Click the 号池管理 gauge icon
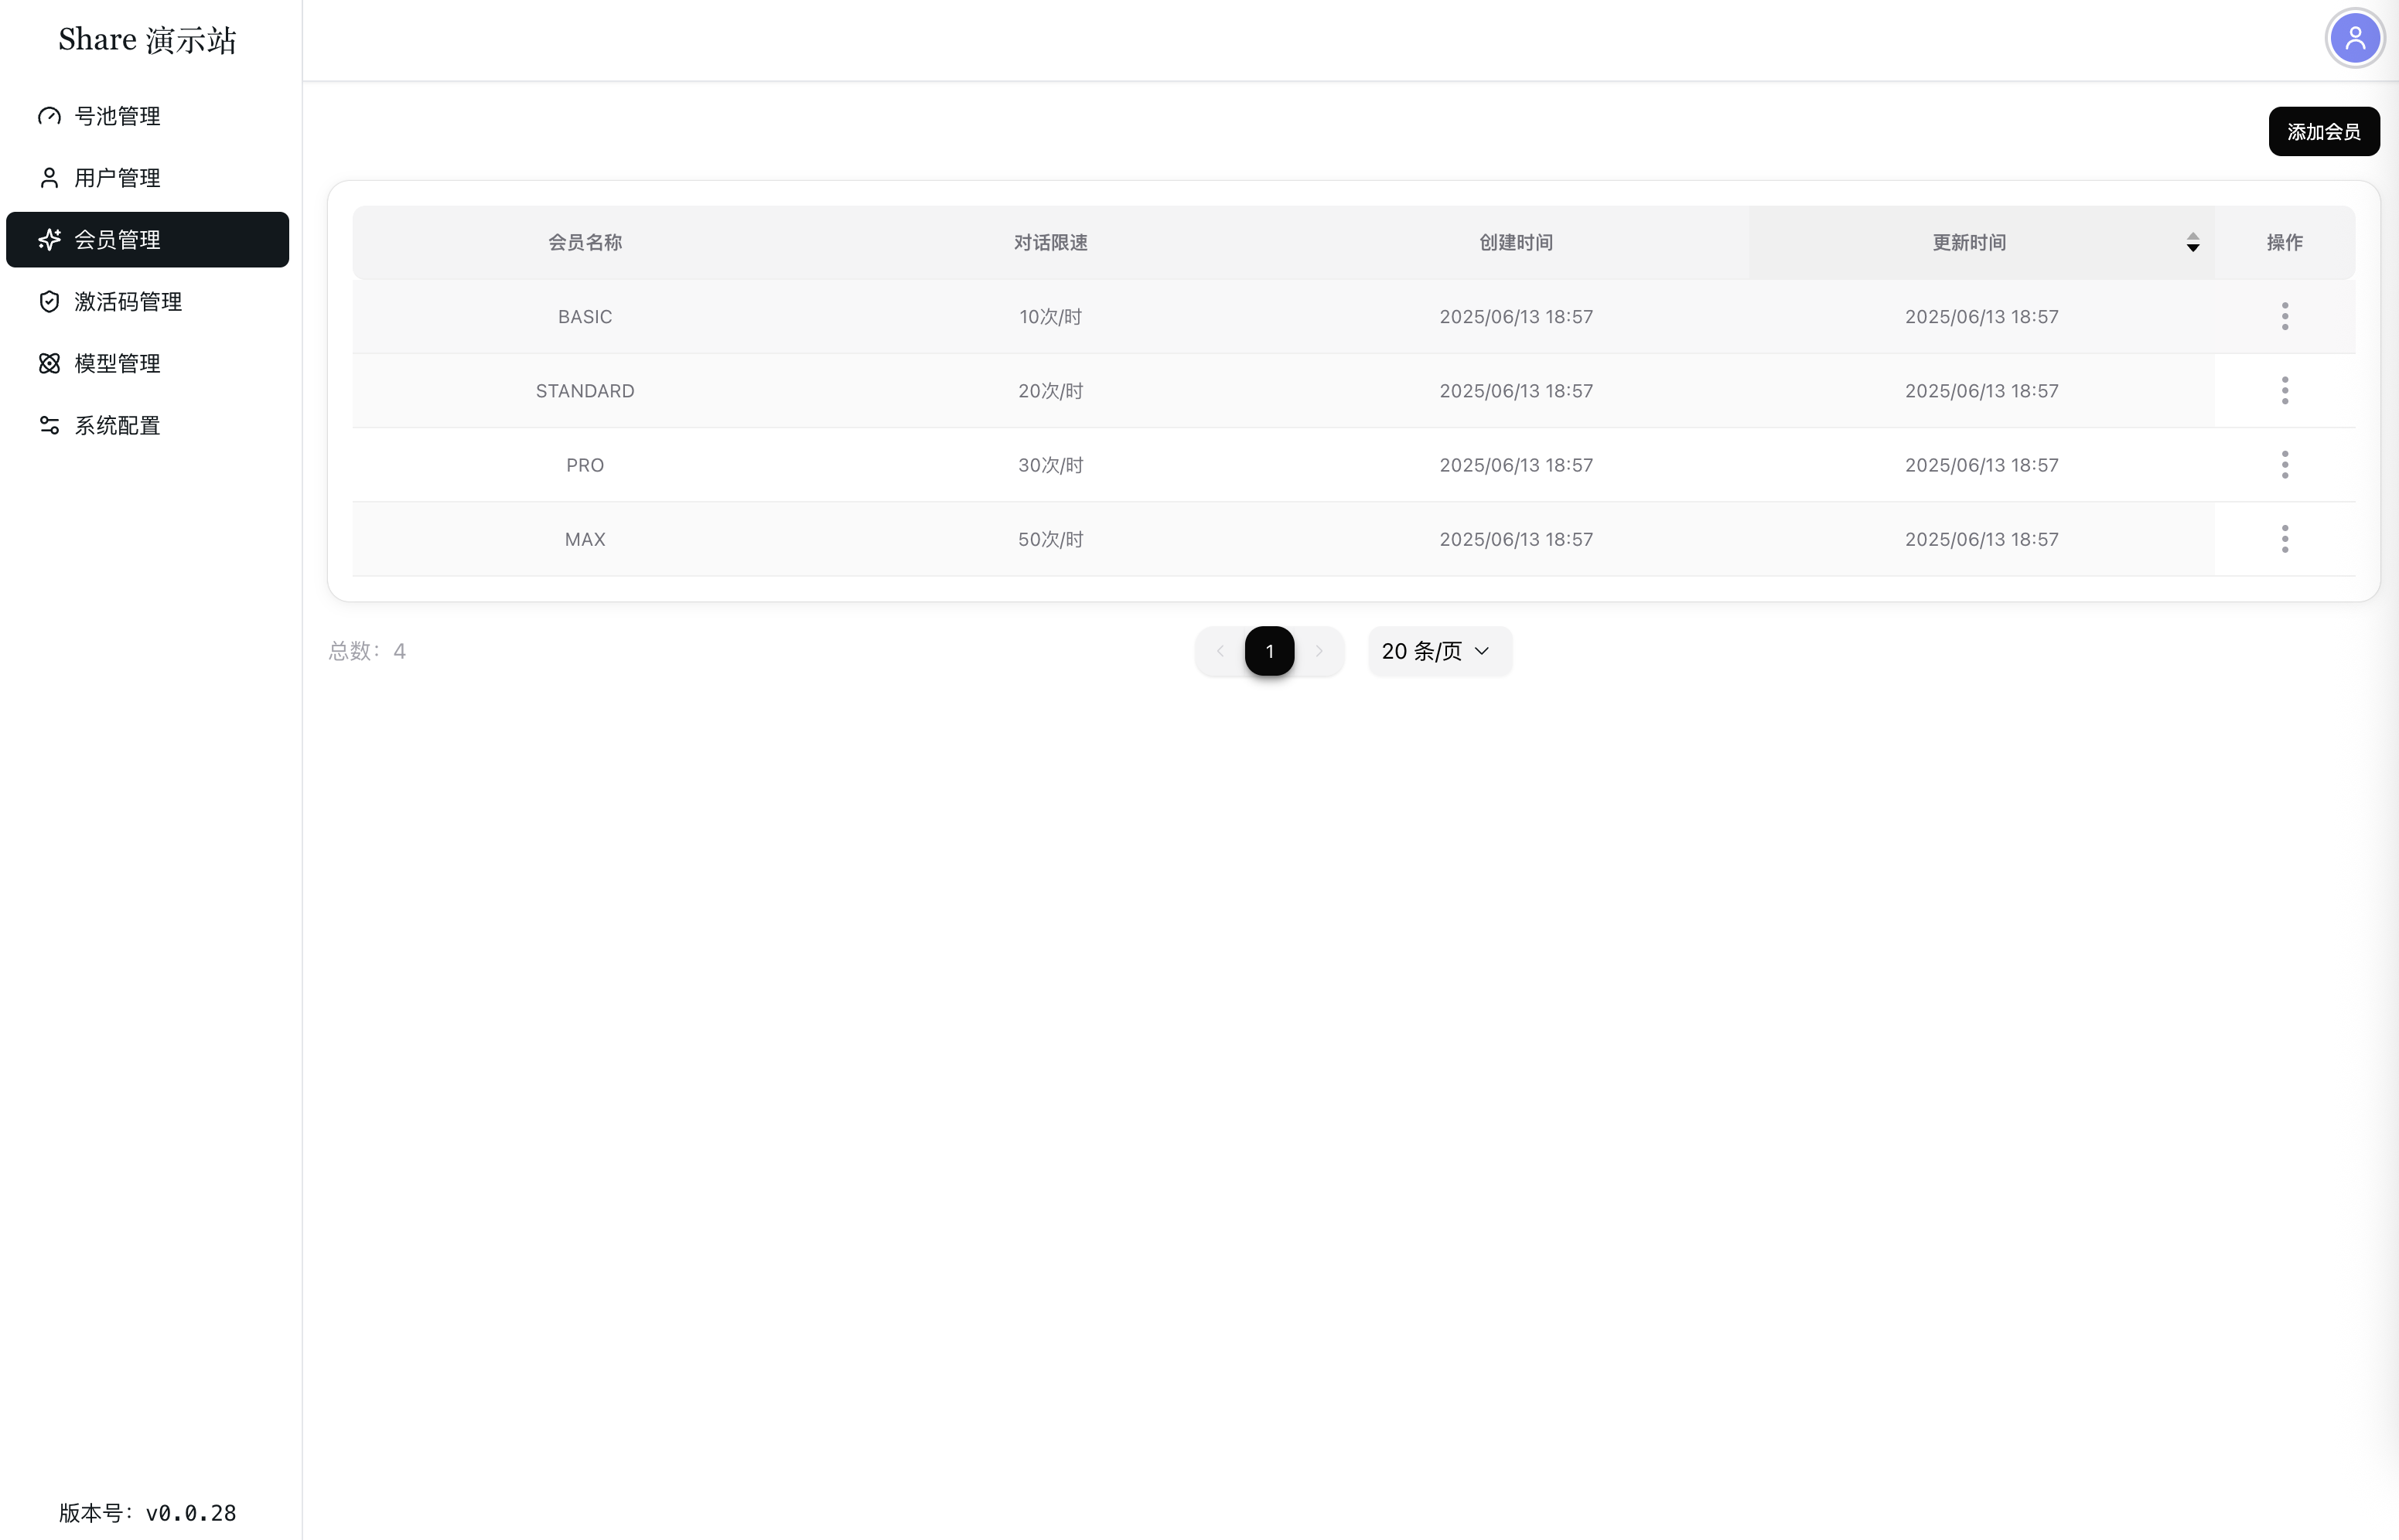This screenshot has width=2399, height=1540. click(49, 116)
